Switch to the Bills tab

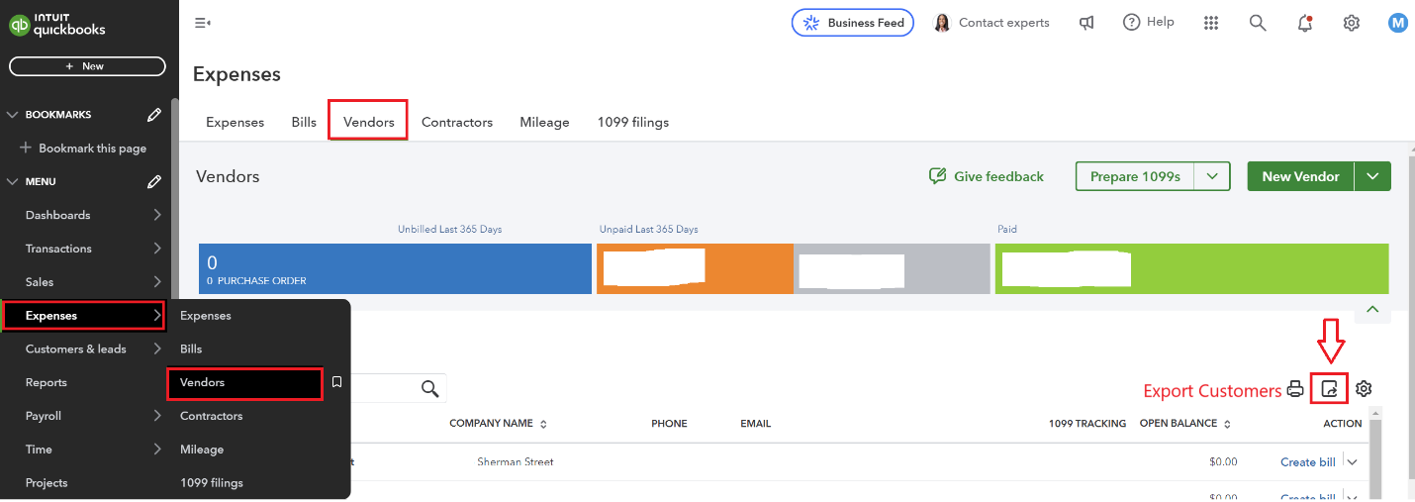pyautogui.click(x=304, y=122)
